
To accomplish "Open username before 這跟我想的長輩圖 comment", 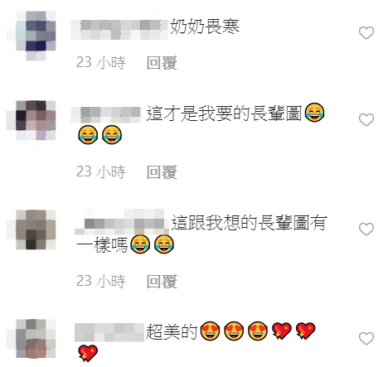I will pyautogui.click(x=122, y=222).
